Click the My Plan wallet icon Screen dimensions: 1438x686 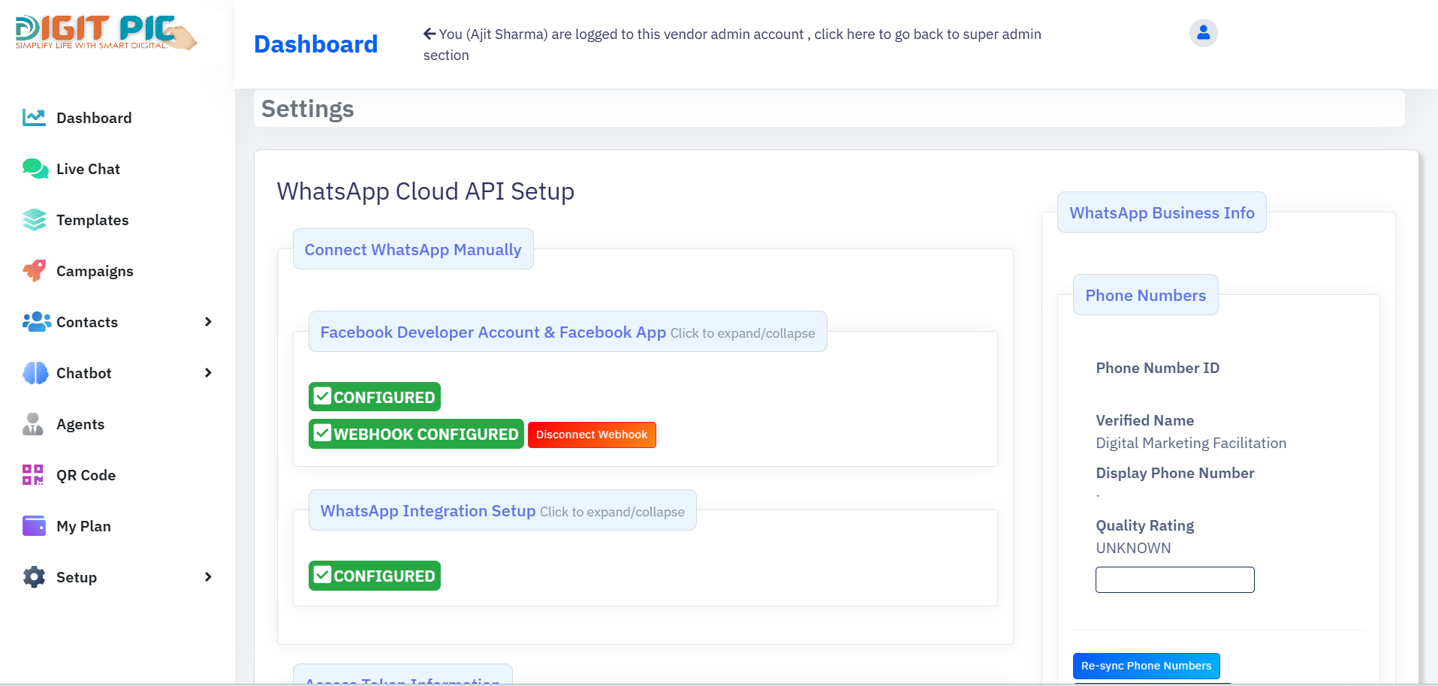(34, 526)
